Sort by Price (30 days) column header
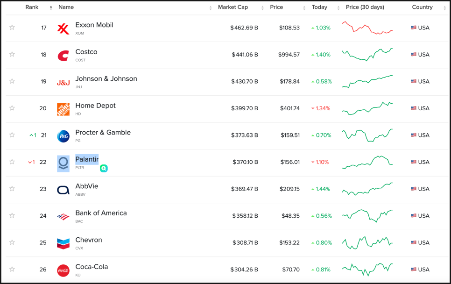Viewport: 451px width, 284px height. tap(365, 7)
